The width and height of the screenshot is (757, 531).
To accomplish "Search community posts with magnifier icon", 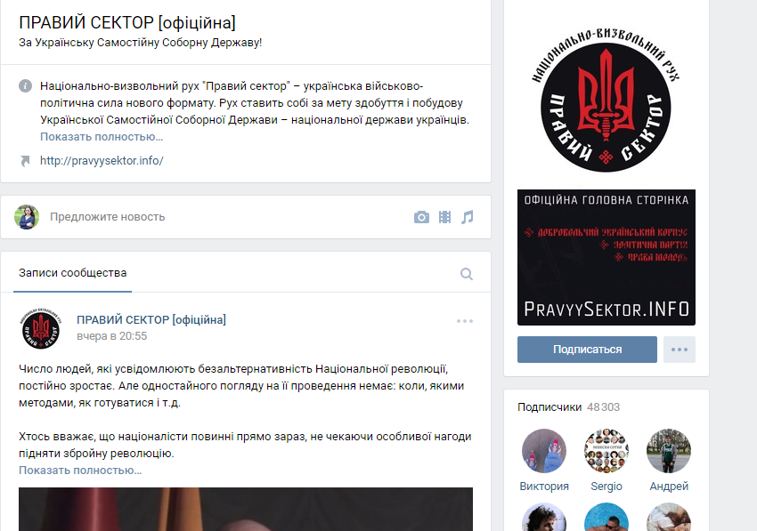I will coord(467,274).
